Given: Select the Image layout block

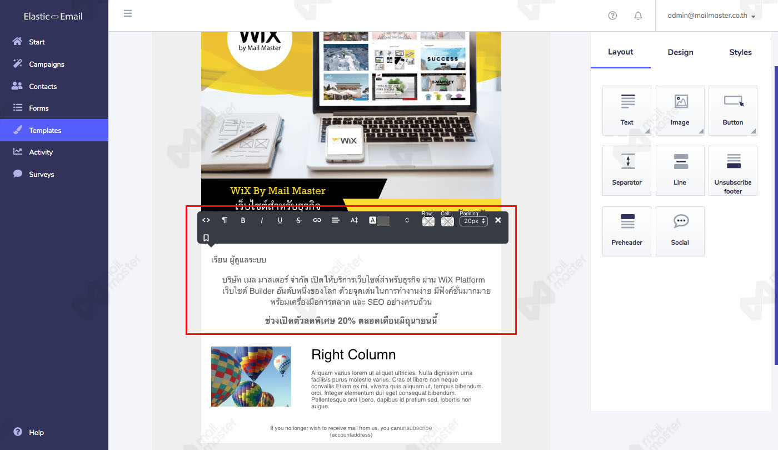Looking at the screenshot, I should click(x=680, y=110).
